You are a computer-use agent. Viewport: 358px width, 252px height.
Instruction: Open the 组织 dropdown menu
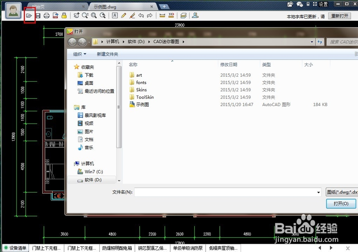point(79,54)
